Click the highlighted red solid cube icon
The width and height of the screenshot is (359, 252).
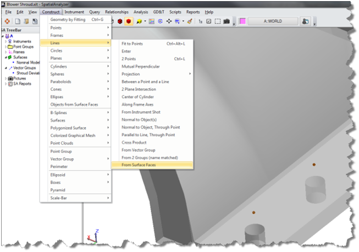tap(128, 21)
